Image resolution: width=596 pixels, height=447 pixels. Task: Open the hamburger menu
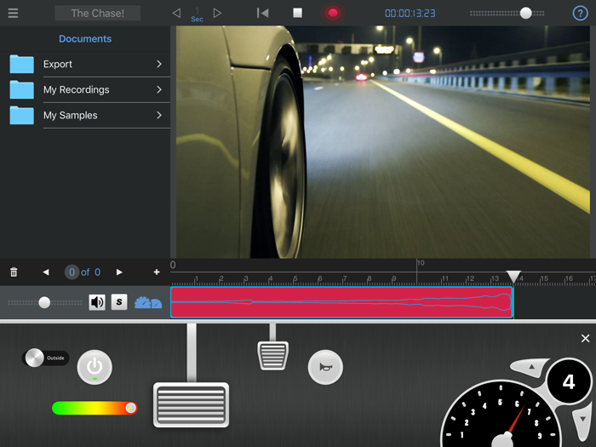(13, 13)
